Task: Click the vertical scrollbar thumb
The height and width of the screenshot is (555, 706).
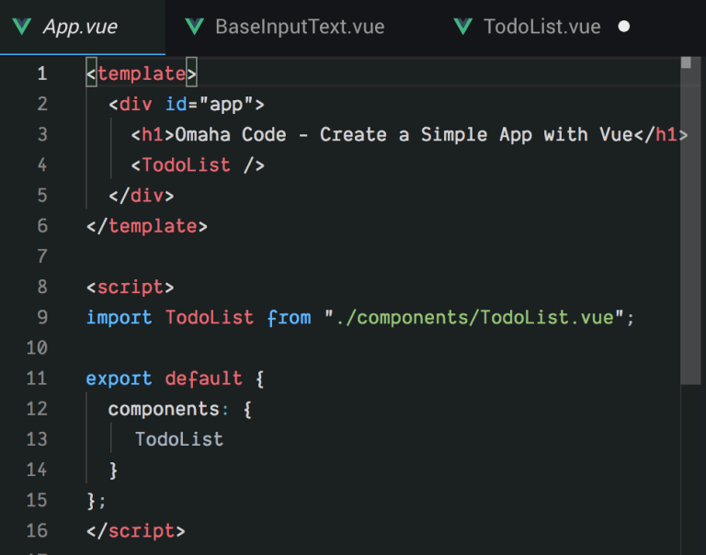Action: (690, 221)
